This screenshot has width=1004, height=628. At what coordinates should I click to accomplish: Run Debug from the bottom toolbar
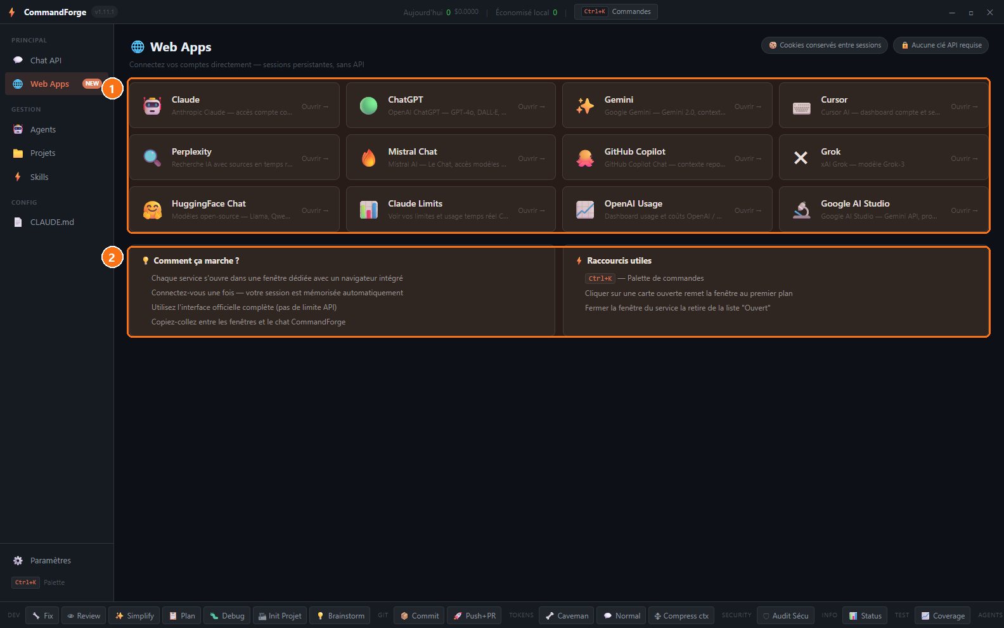pyautogui.click(x=227, y=616)
